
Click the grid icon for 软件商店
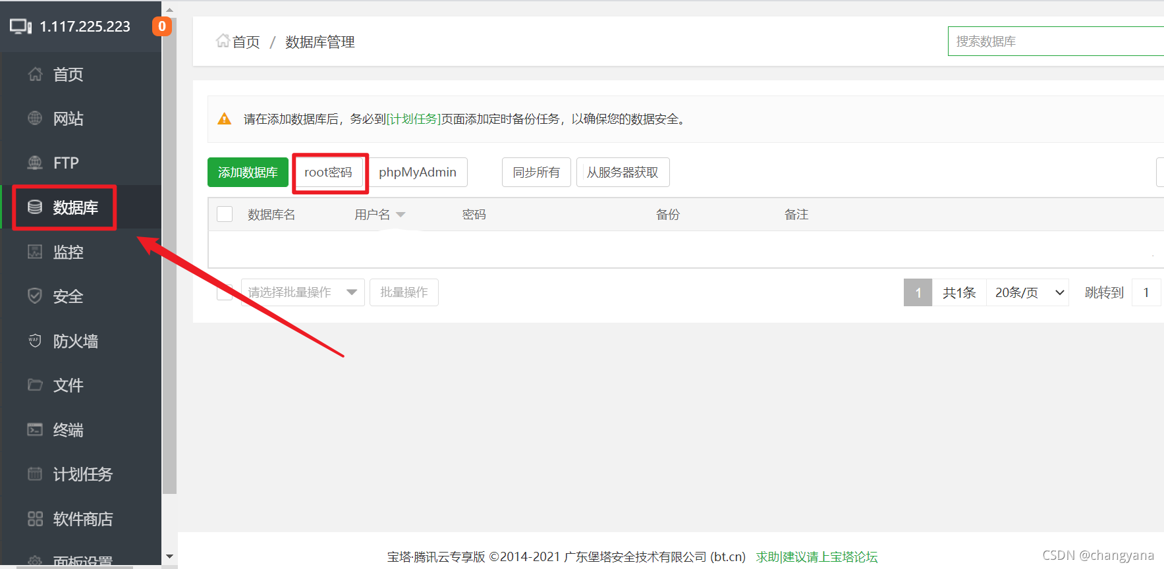pyautogui.click(x=36, y=518)
